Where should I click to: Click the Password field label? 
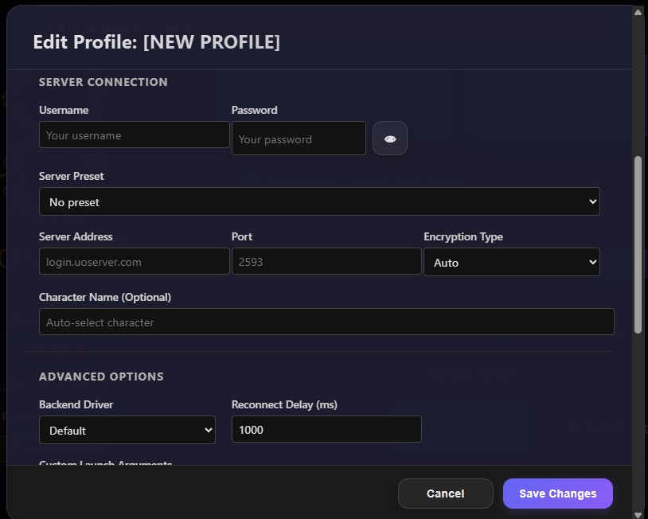click(253, 110)
